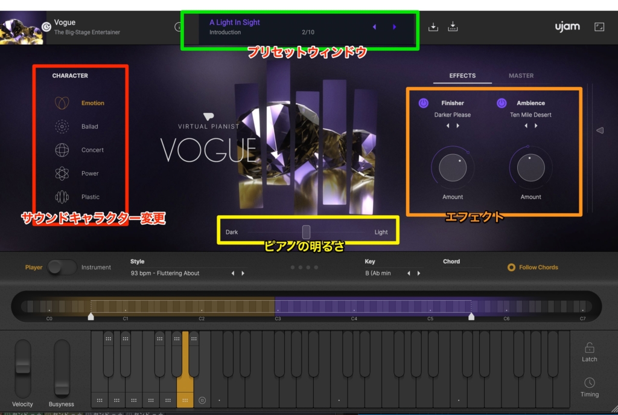Image resolution: width=618 pixels, height=415 pixels.
Task: Activate the Plastic character icon
Action: (61, 196)
